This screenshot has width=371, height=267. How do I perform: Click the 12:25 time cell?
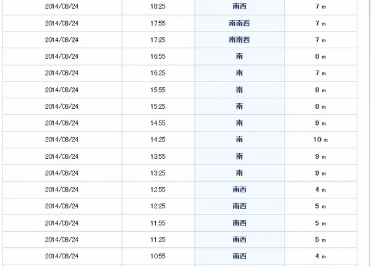(x=158, y=206)
